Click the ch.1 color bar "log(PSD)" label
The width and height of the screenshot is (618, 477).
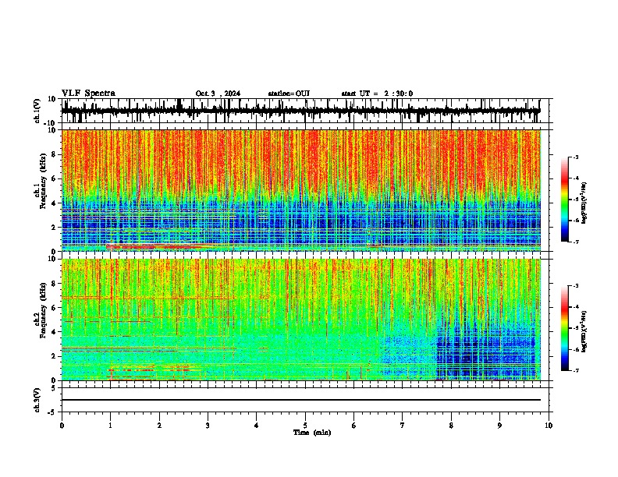click(584, 203)
